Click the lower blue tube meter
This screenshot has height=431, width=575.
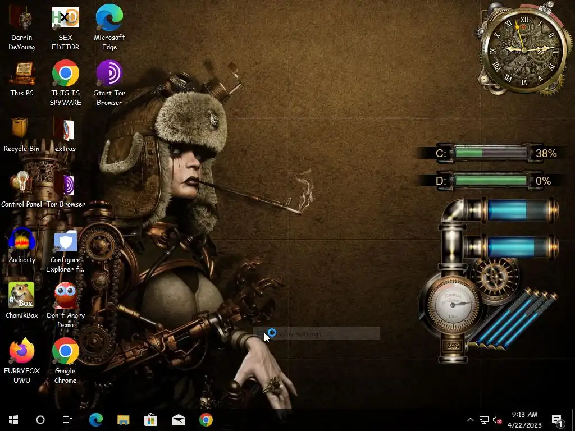point(523,247)
